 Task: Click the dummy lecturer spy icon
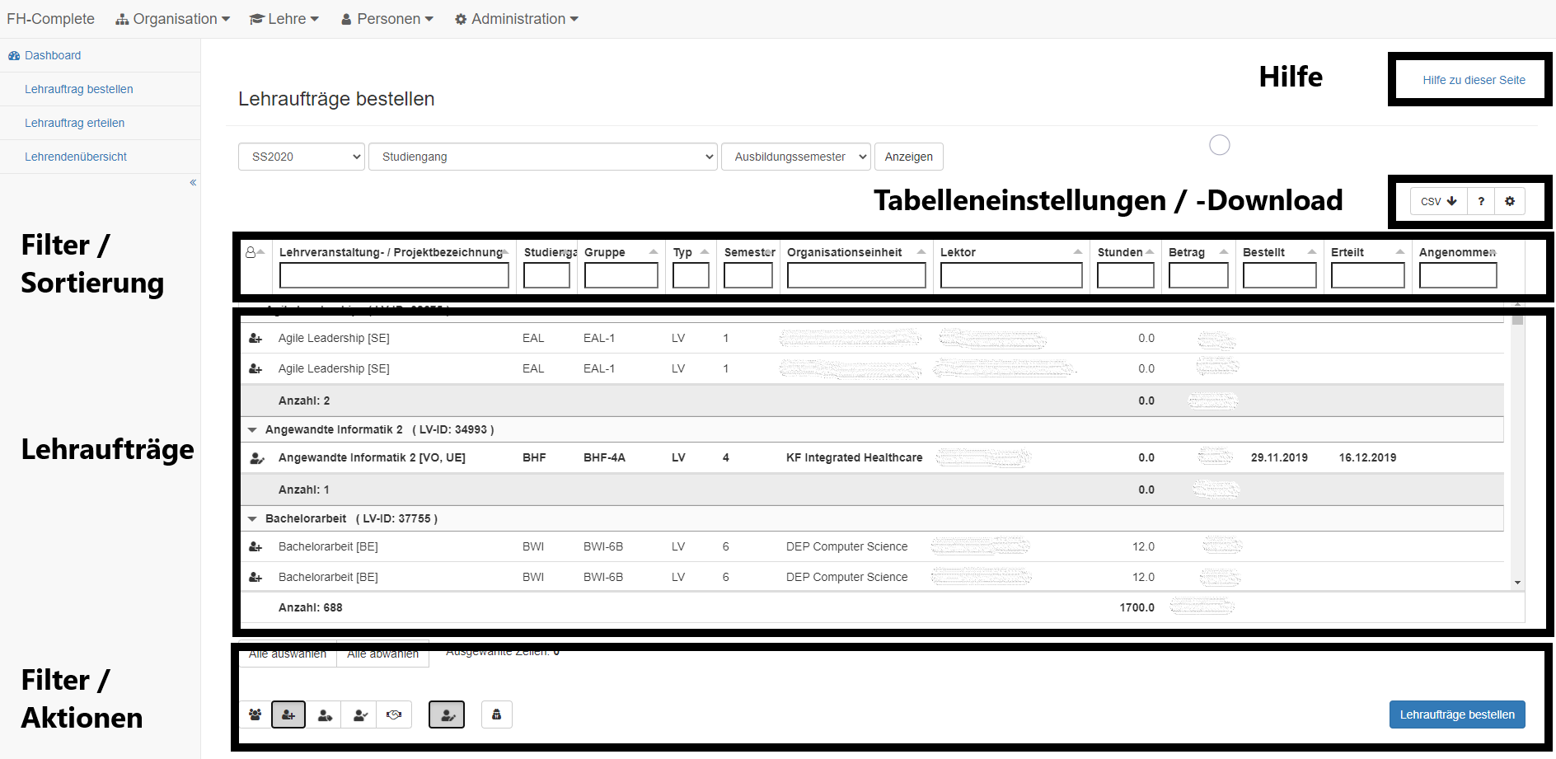[496, 714]
